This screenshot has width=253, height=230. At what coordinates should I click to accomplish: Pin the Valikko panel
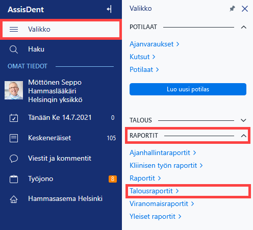[232, 9]
